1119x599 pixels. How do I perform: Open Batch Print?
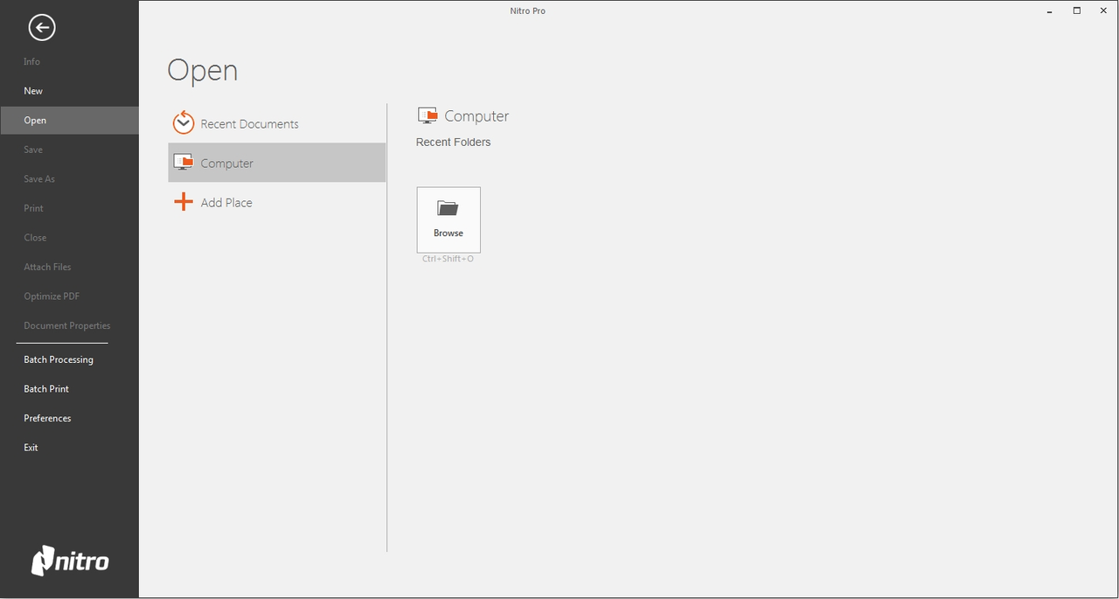[46, 389]
